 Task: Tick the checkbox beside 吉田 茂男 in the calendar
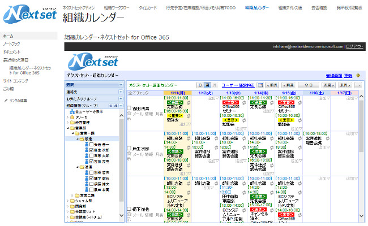coord(129,108)
